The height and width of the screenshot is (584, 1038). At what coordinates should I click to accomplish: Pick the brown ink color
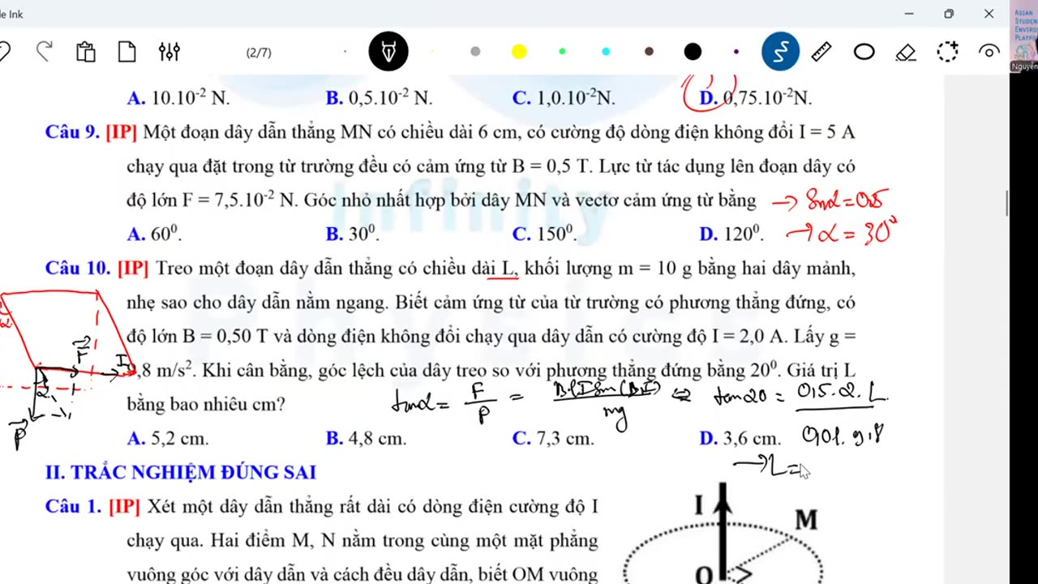coord(649,52)
